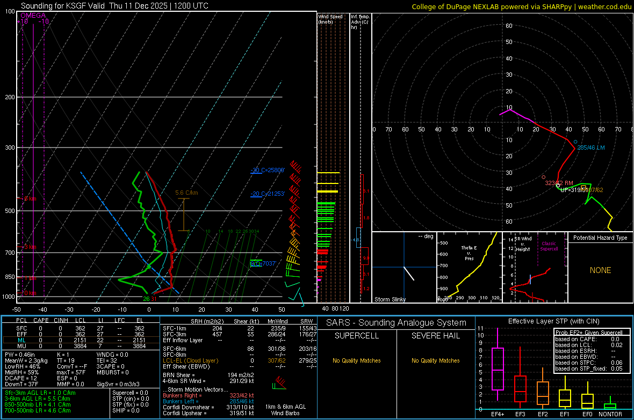Click the Supercell = 0.0 value
Image resolution: width=634 pixels, height=420 pixels.
click(x=130, y=393)
